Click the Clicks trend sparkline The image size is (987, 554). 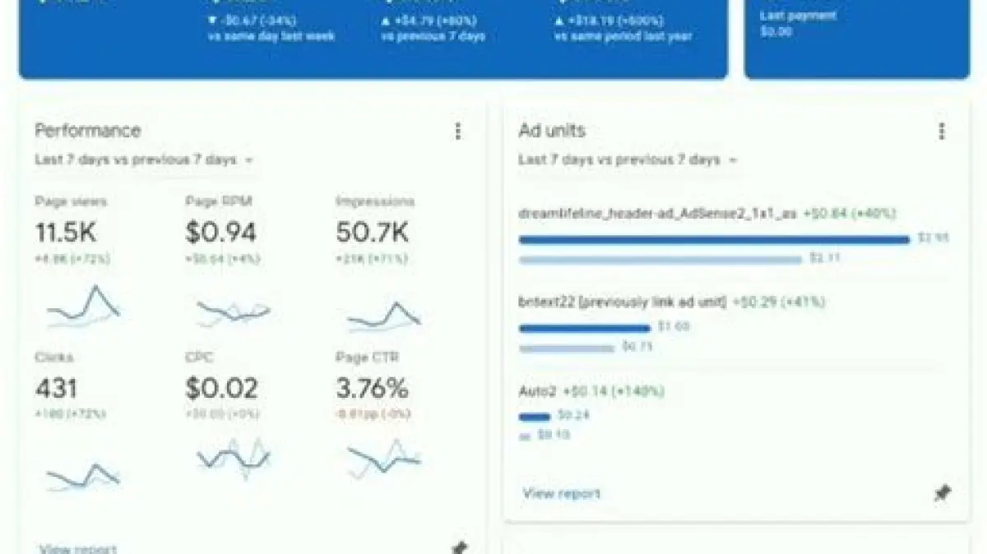83,475
